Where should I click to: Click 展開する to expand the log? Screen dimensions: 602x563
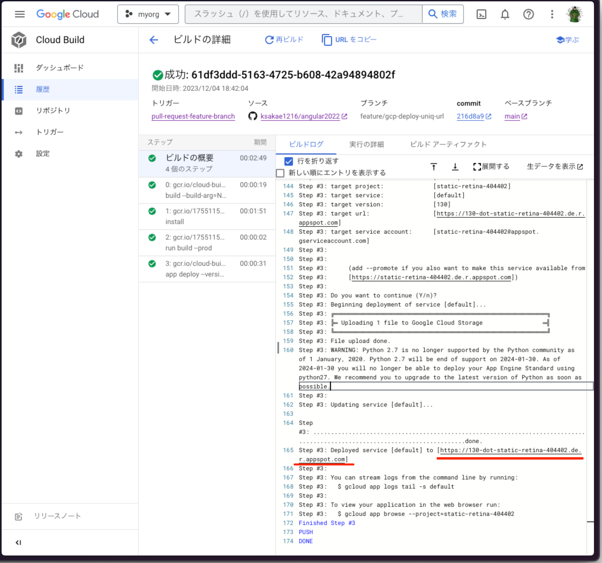pos(491,167)
